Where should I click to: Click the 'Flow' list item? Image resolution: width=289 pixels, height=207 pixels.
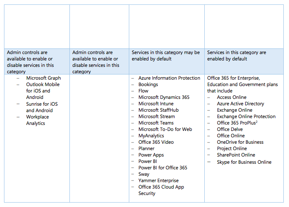[143, 91]
